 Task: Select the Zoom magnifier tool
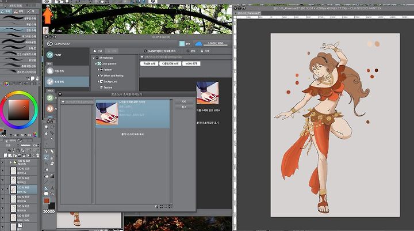pos(46,127)
